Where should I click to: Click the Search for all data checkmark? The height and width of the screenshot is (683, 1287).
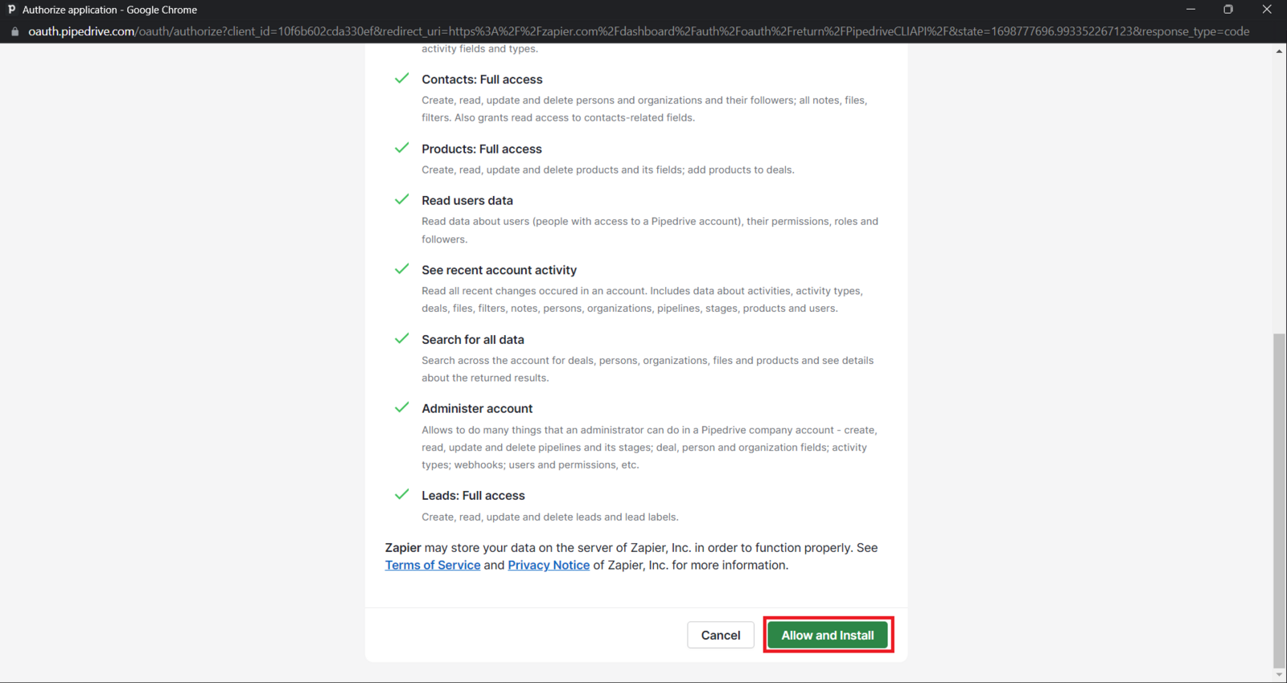(401, 338)
